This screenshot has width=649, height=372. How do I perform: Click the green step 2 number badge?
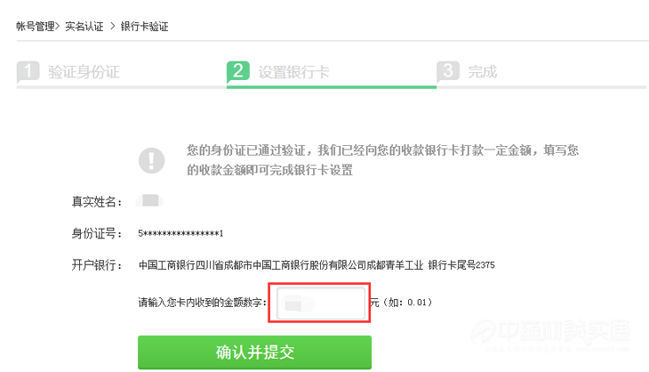point(238,71)
